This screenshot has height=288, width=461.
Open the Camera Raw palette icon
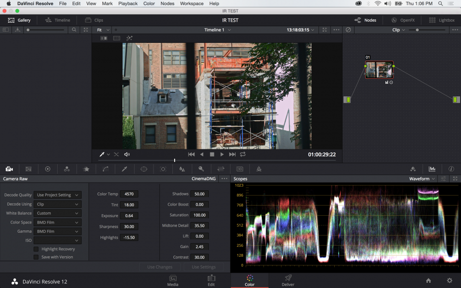(x=9, y=169)
